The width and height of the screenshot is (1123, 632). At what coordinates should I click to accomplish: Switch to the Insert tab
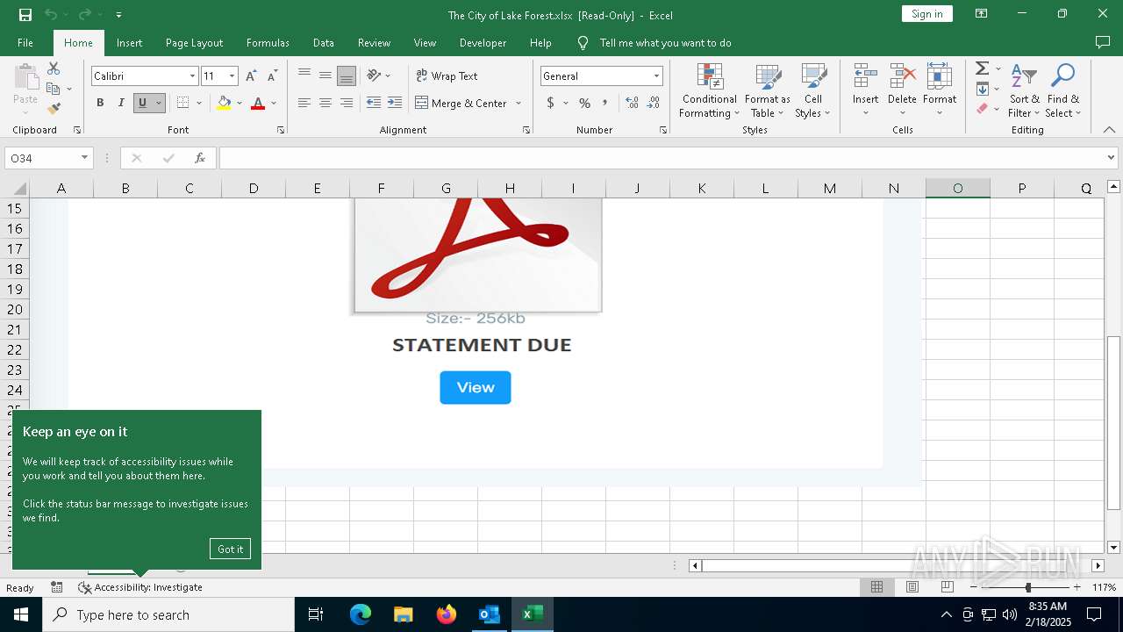[x=129, y=43]
